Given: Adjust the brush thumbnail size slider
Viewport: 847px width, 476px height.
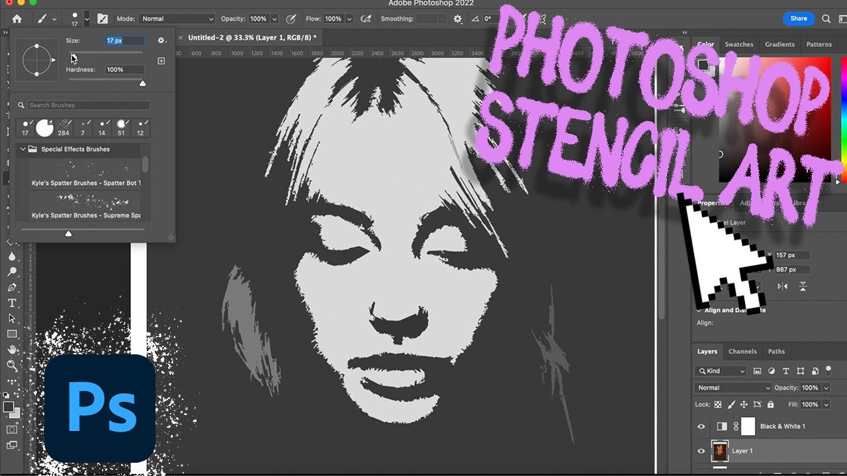Looking at the screenshot, I should [x=67, y=233].
